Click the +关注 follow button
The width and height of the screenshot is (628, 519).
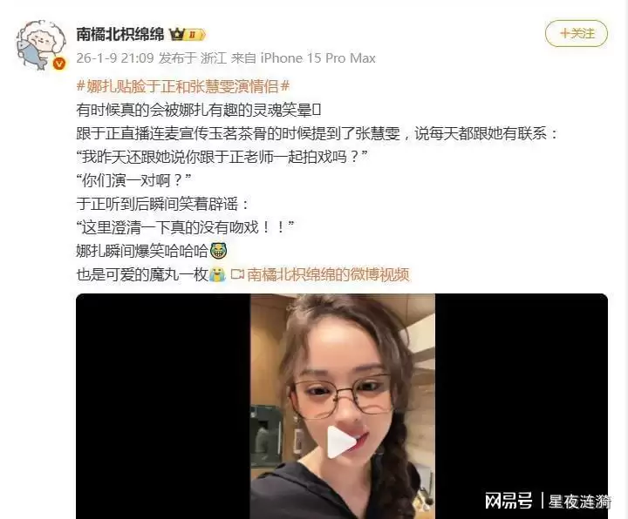576,33
